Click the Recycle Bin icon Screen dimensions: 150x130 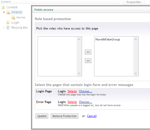(x=8, y=28)
